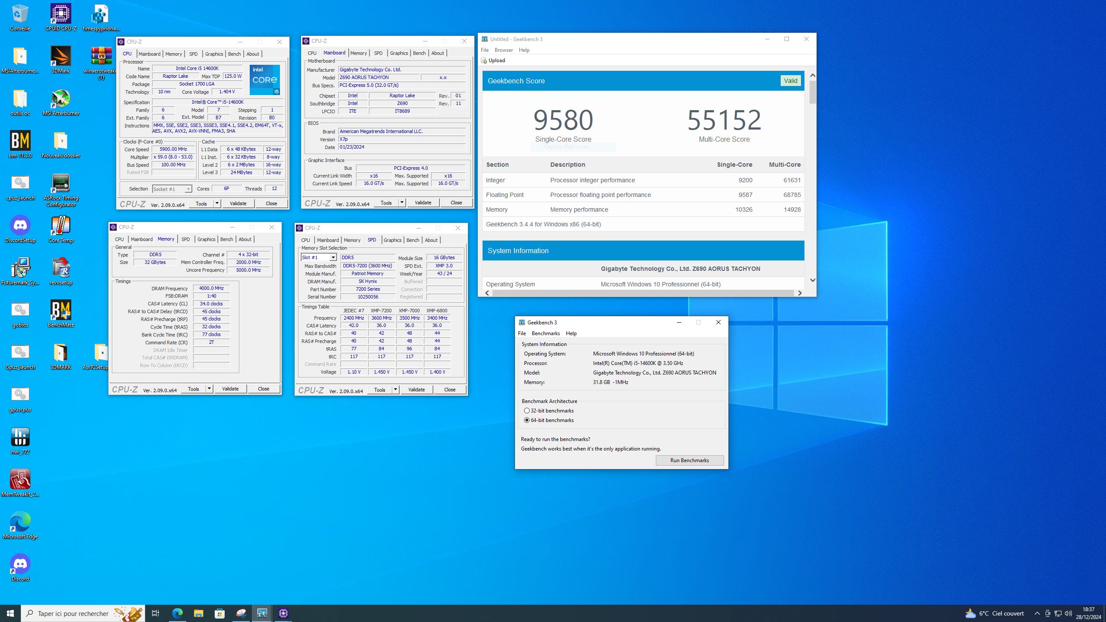Screen dimensions: 1106x622
Task: Open the Corbeille recycle bin icon
Action: pyautogui.click(x=20, y=17)
